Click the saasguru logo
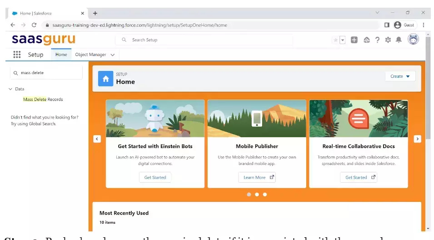Viewport: 434px width, 240px height. tap(44, 39)
